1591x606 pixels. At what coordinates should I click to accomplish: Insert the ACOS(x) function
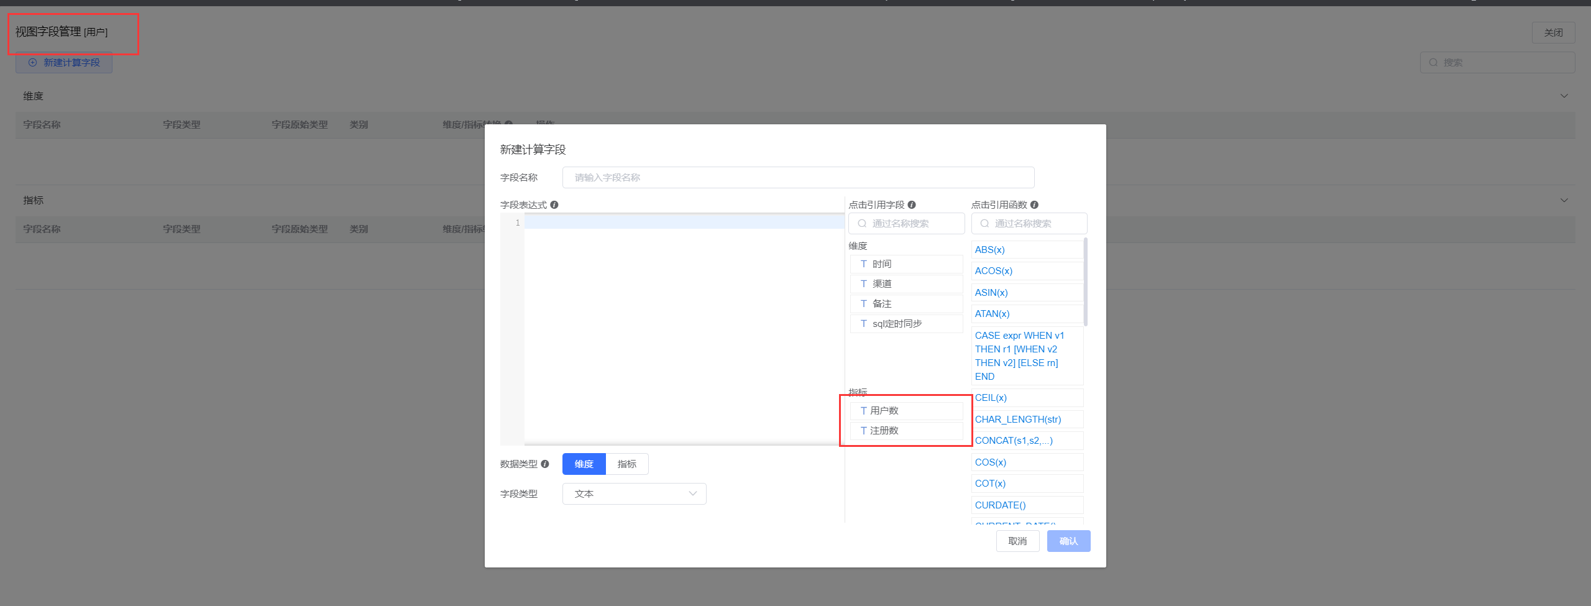(x=1027, y=270)
